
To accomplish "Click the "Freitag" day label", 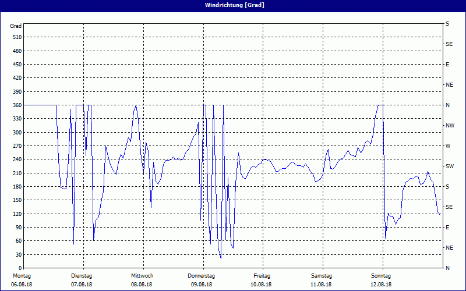I will pos(262,276).
